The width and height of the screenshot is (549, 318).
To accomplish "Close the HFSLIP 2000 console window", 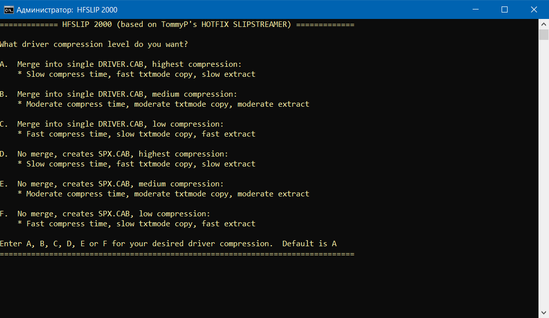I will point(533,9).
